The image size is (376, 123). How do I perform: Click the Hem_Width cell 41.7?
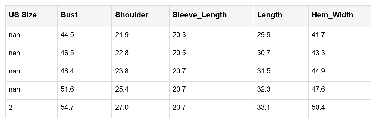318,35
